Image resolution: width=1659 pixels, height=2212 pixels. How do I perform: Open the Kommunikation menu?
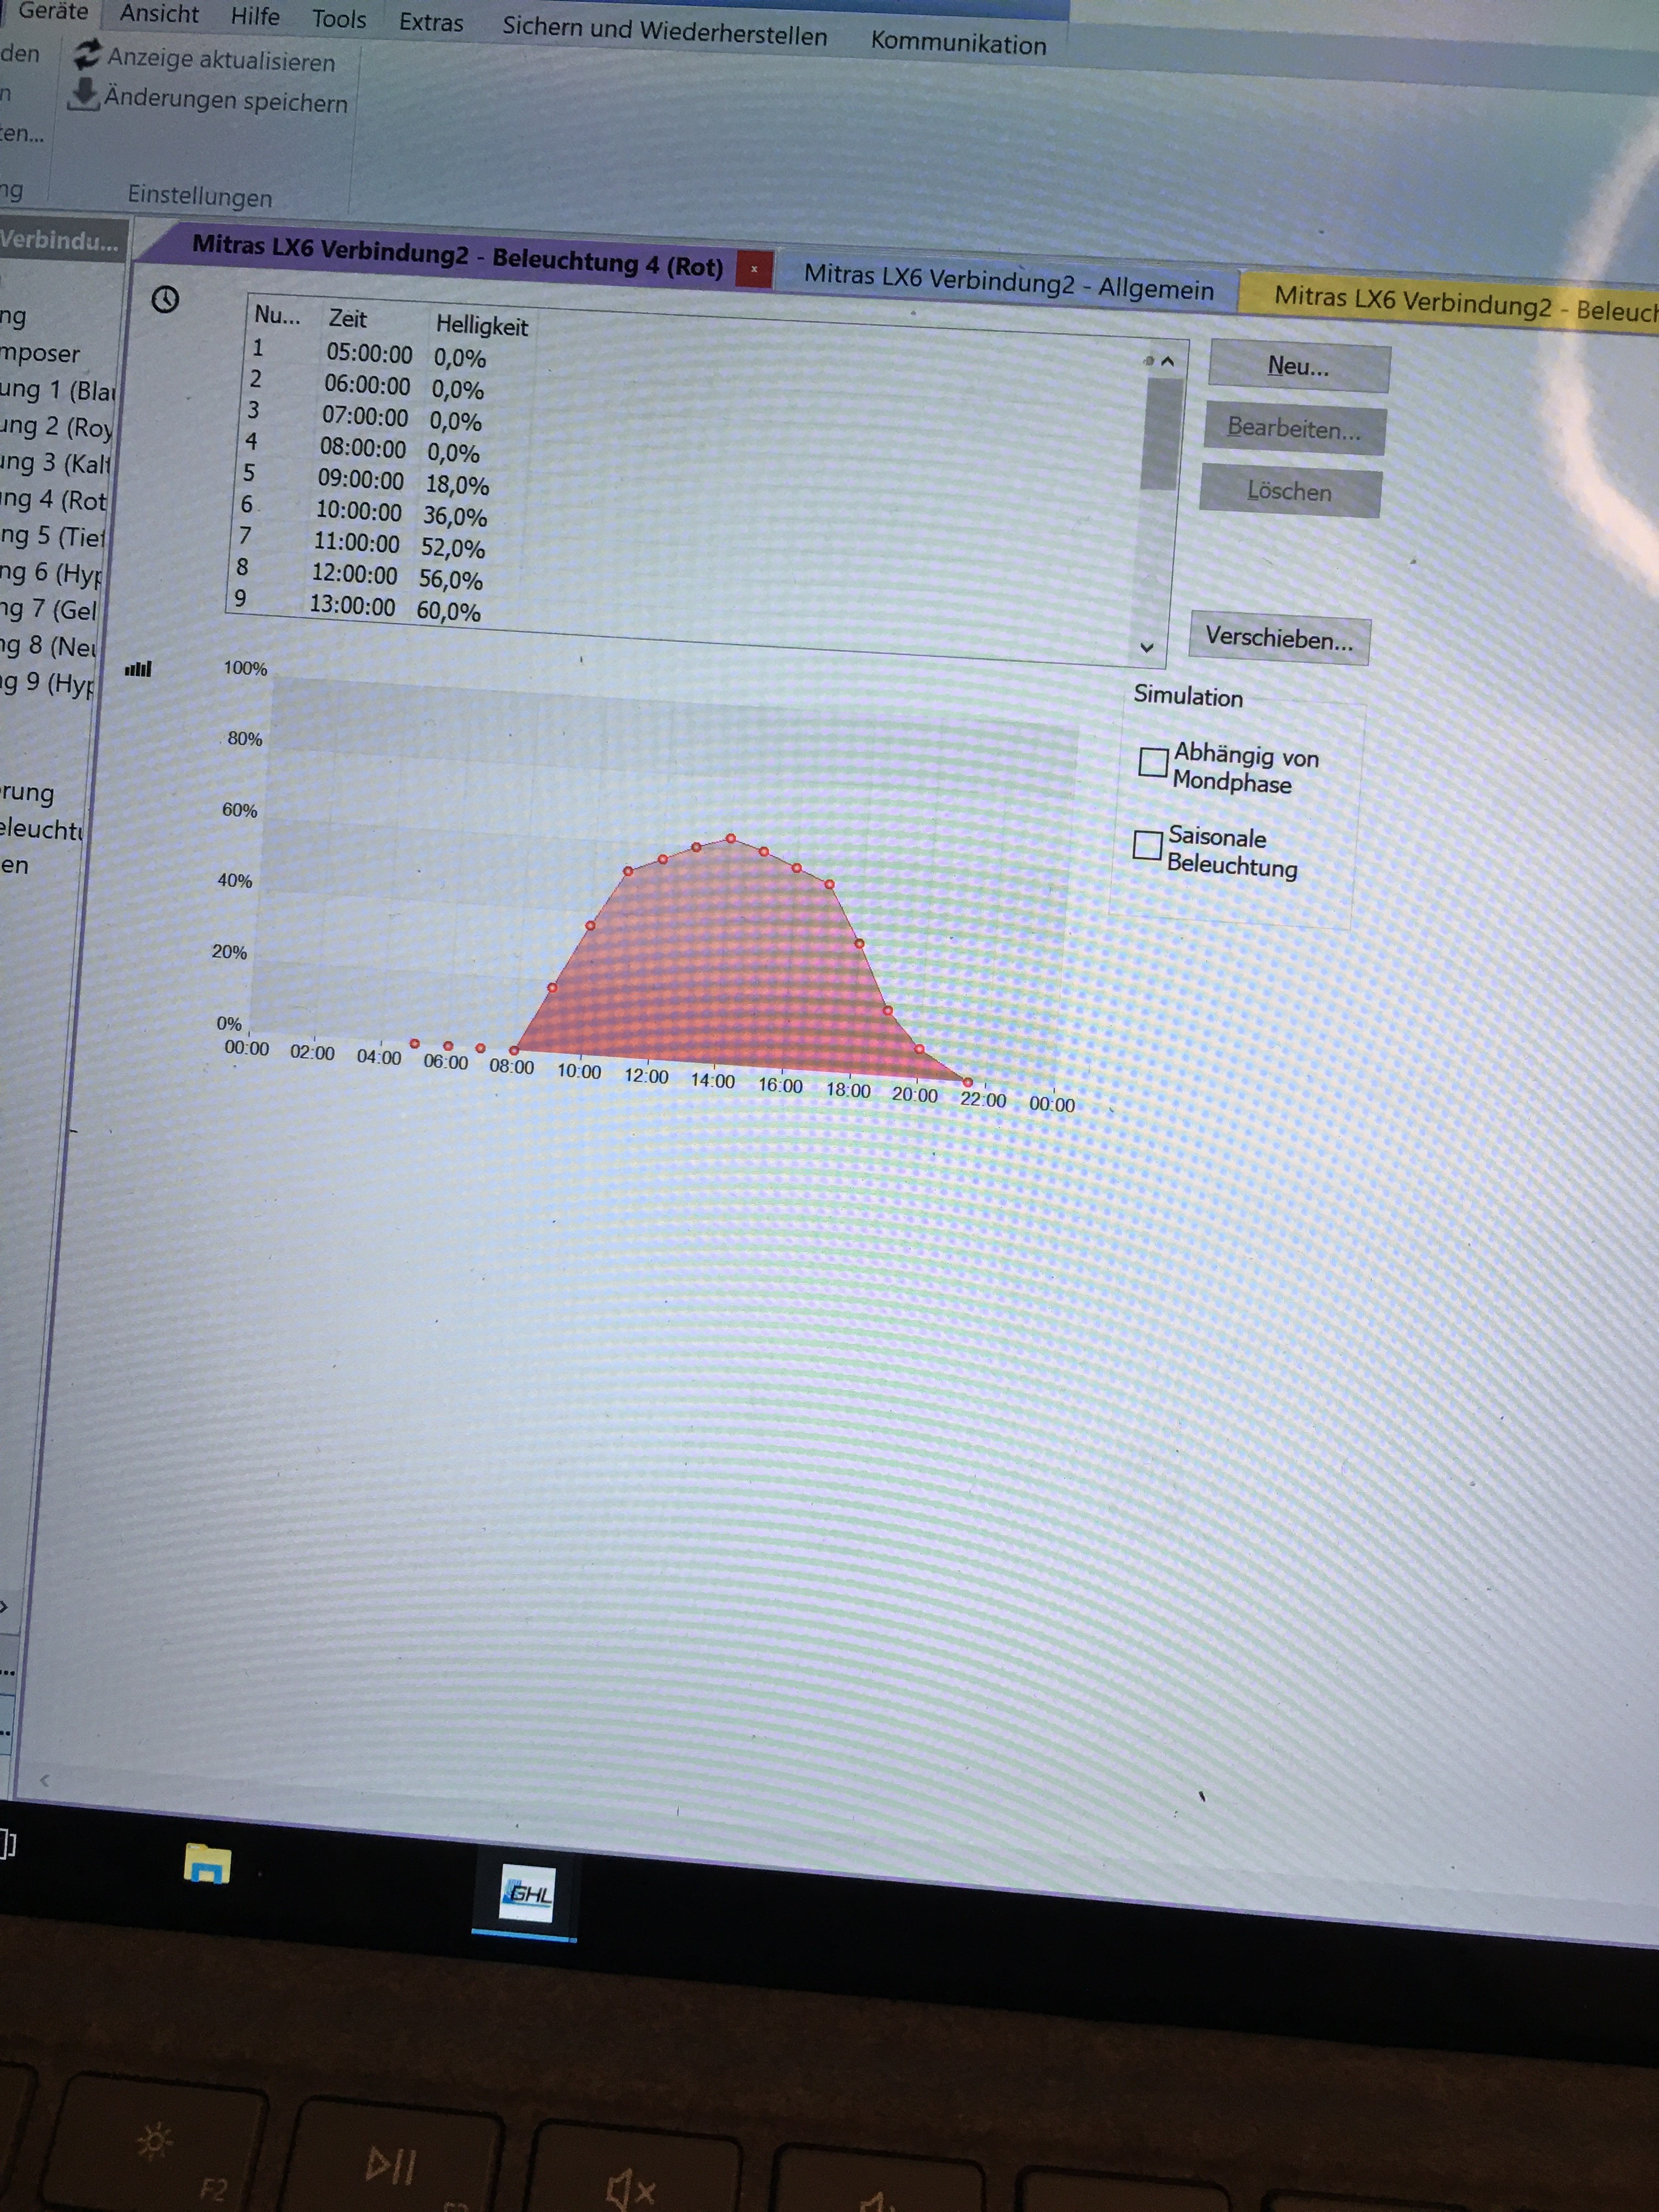click(x=958, y=43)
